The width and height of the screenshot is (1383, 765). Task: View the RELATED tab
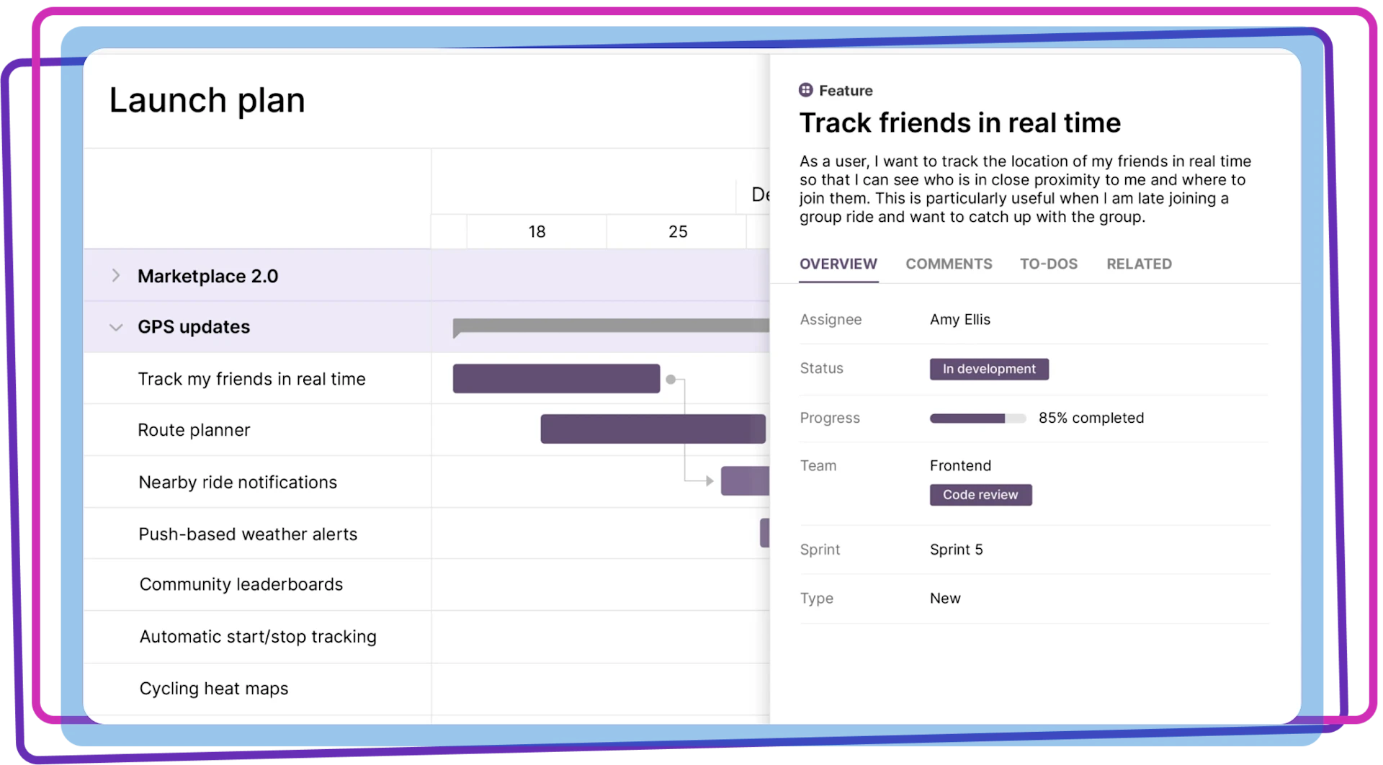pos(1139,264)
